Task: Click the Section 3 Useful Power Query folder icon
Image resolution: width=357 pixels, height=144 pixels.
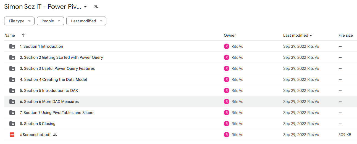Action: (x=12, y=68)
